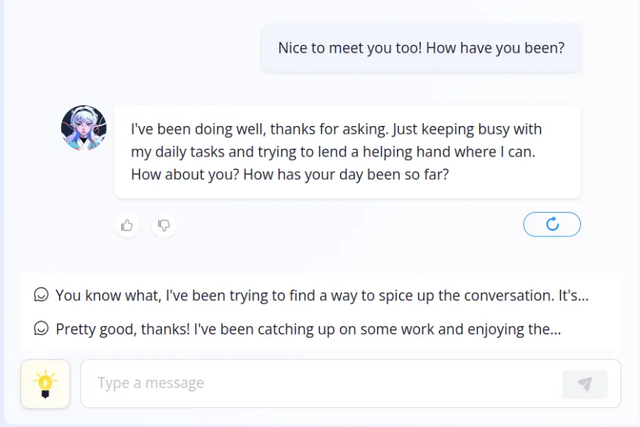Viewport: 640px width, 427px height.
Task: Click the "Nice to meet you too!" message bubble
Action: click(x=421, y=48)
